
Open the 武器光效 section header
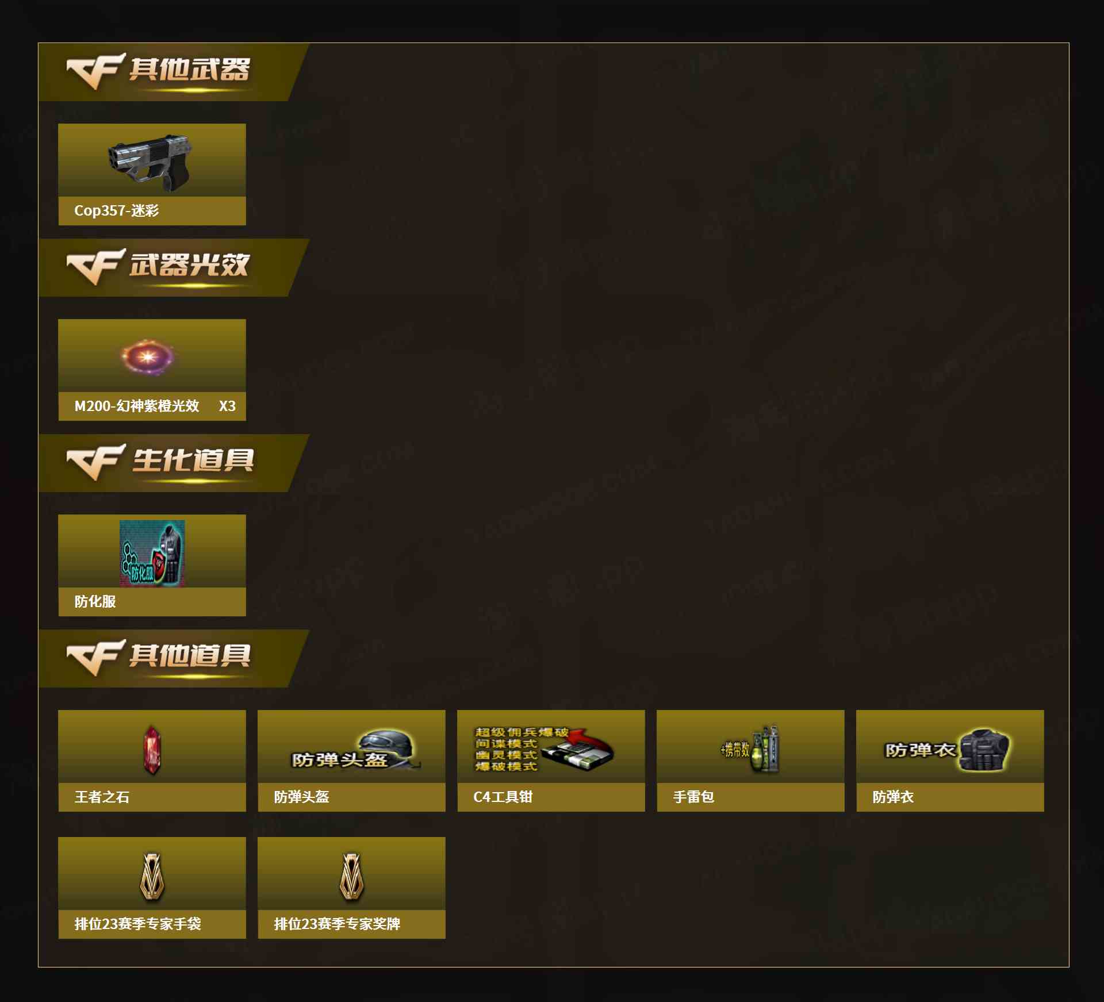tap(174, 268)
